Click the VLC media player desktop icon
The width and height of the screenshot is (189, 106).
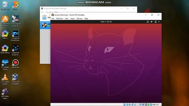5,79
